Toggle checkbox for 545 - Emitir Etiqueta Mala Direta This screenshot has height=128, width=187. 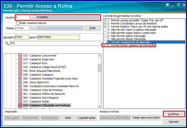[20, 71]
